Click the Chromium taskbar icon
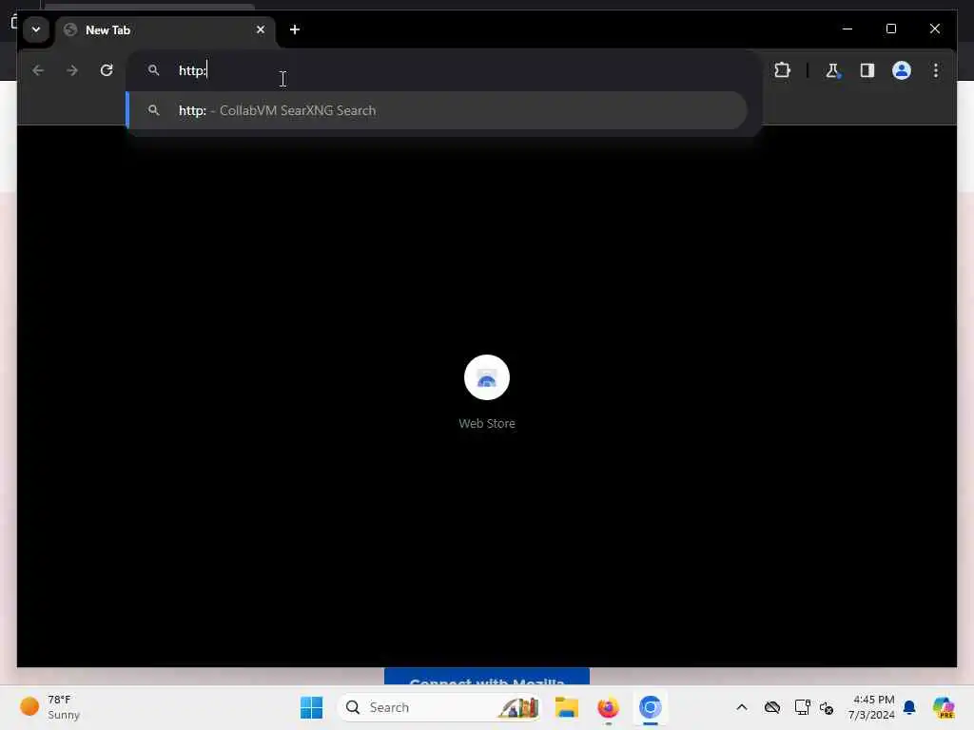 pyautogui.click(x=650, y=707)
